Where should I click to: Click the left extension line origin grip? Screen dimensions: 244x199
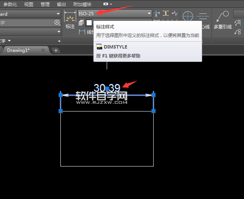60,111
